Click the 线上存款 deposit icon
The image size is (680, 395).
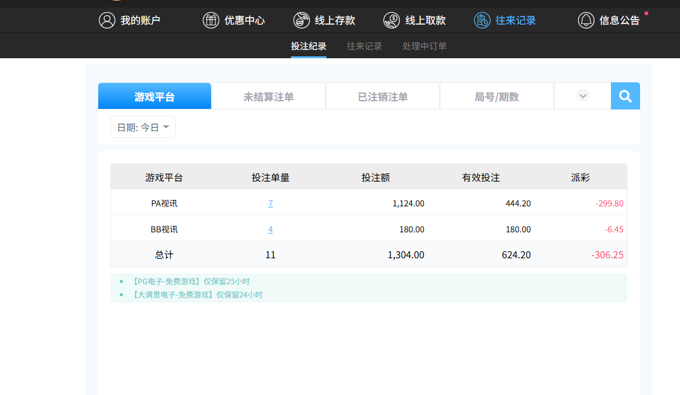pos(302,20)
